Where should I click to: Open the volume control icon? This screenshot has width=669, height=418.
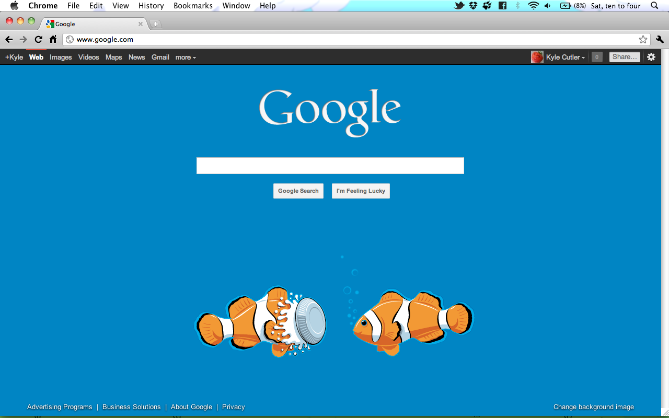(x=547, y=6)
